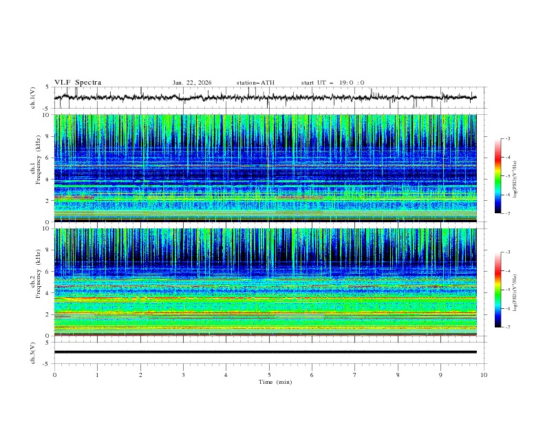Click the ch.2 PSD color bar
The height and width of the screenshot is (421, 545).
coord(498,290)
